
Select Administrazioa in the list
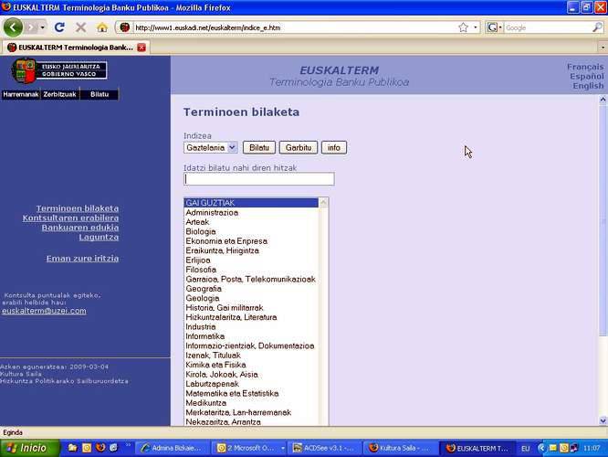[x=251, y=213]
